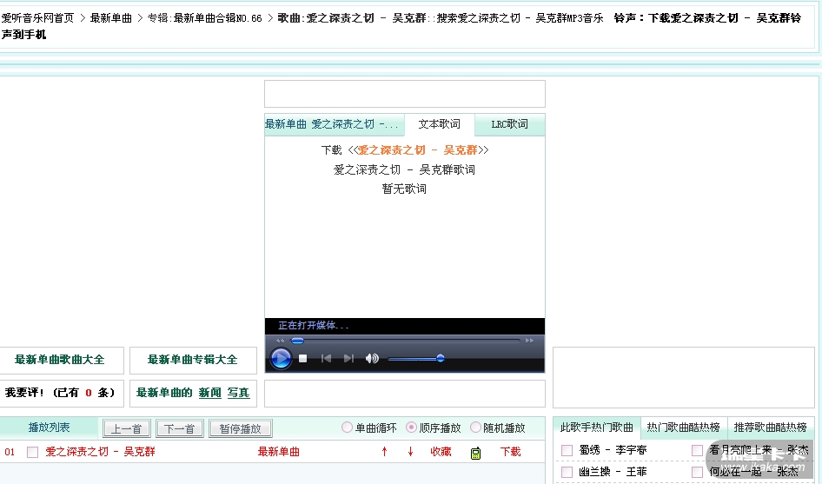Check the box next to 幽兰操 - 王菲
The height and width of the screenshot is (484, 822).
tap(567, 472)
